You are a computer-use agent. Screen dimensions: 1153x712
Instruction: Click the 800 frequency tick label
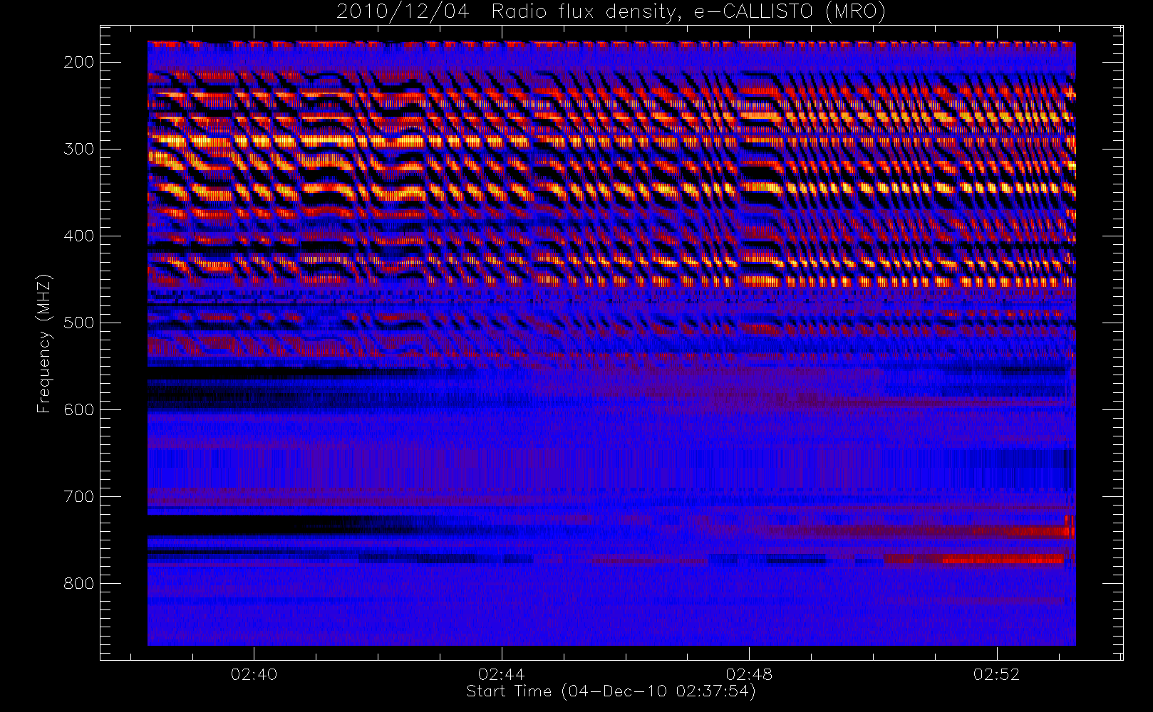pyautogui.click(x=79, y=583)
